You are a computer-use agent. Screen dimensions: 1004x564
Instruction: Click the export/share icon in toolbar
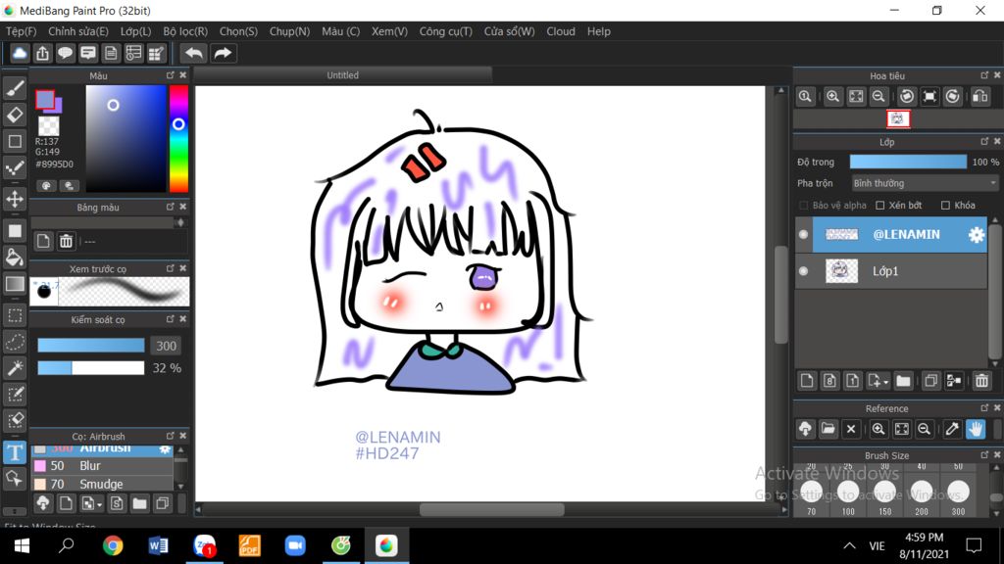click(x=42, y=53)
